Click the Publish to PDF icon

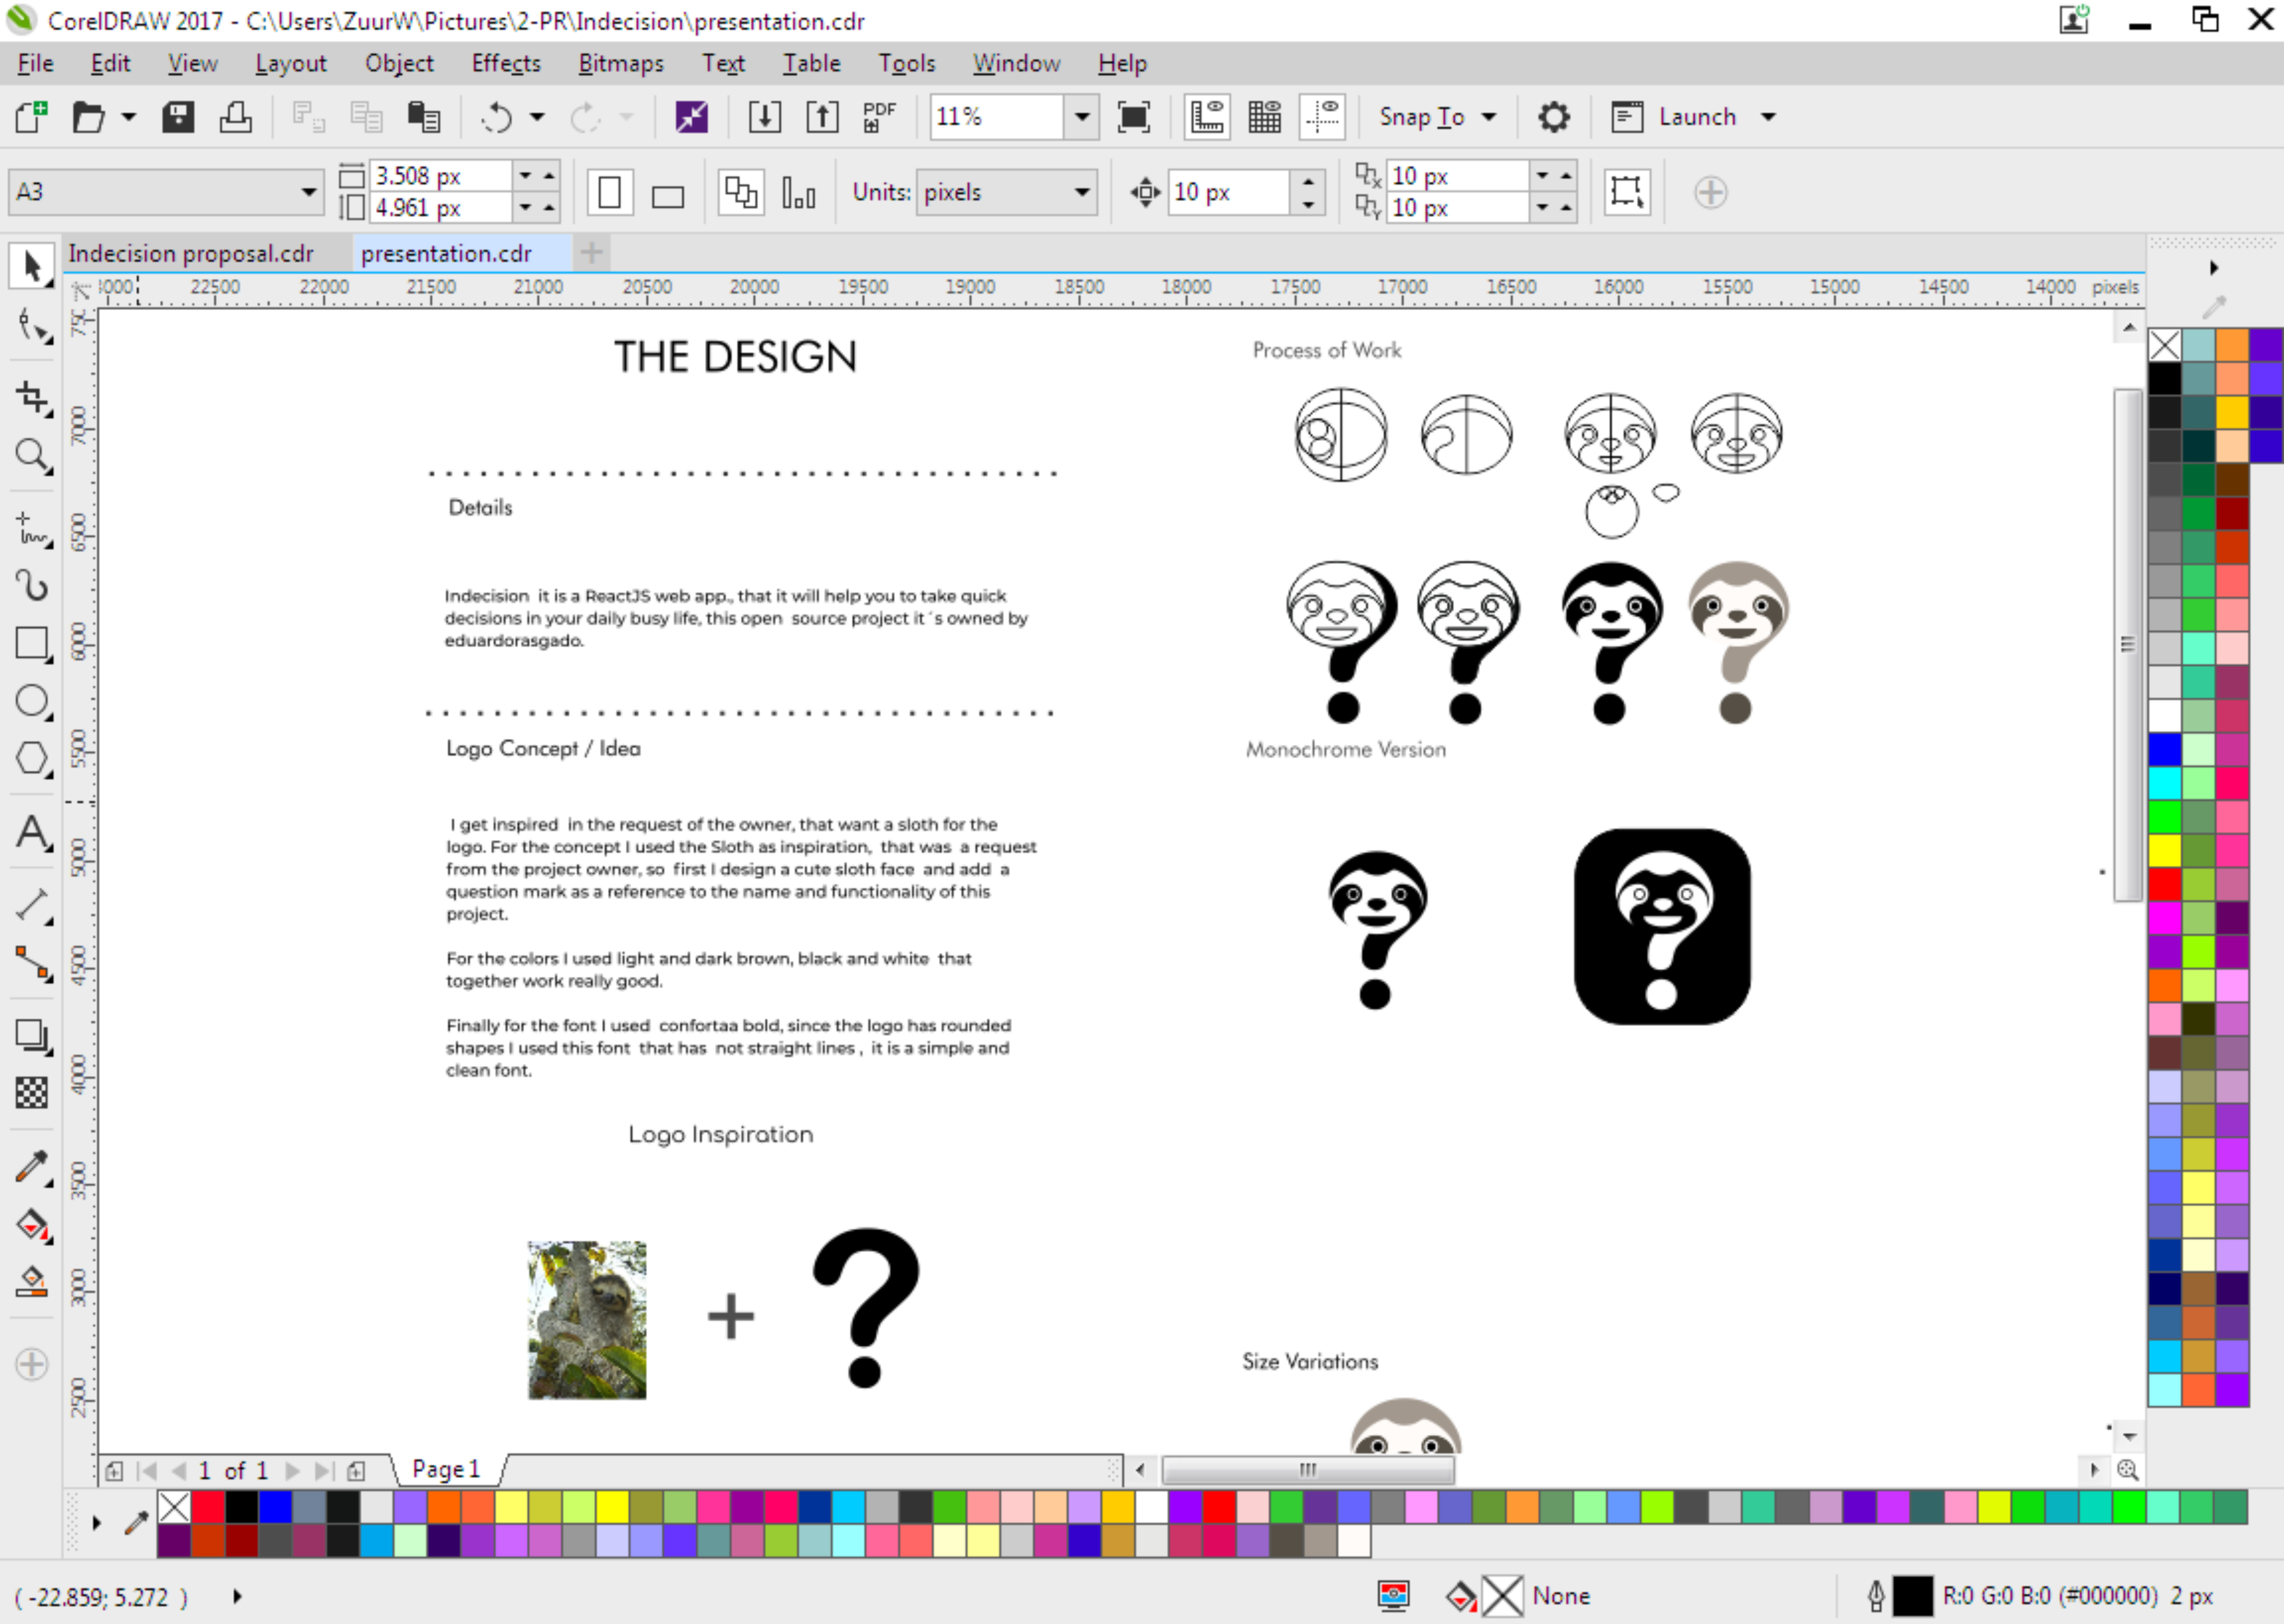click(x=879, y=117)
